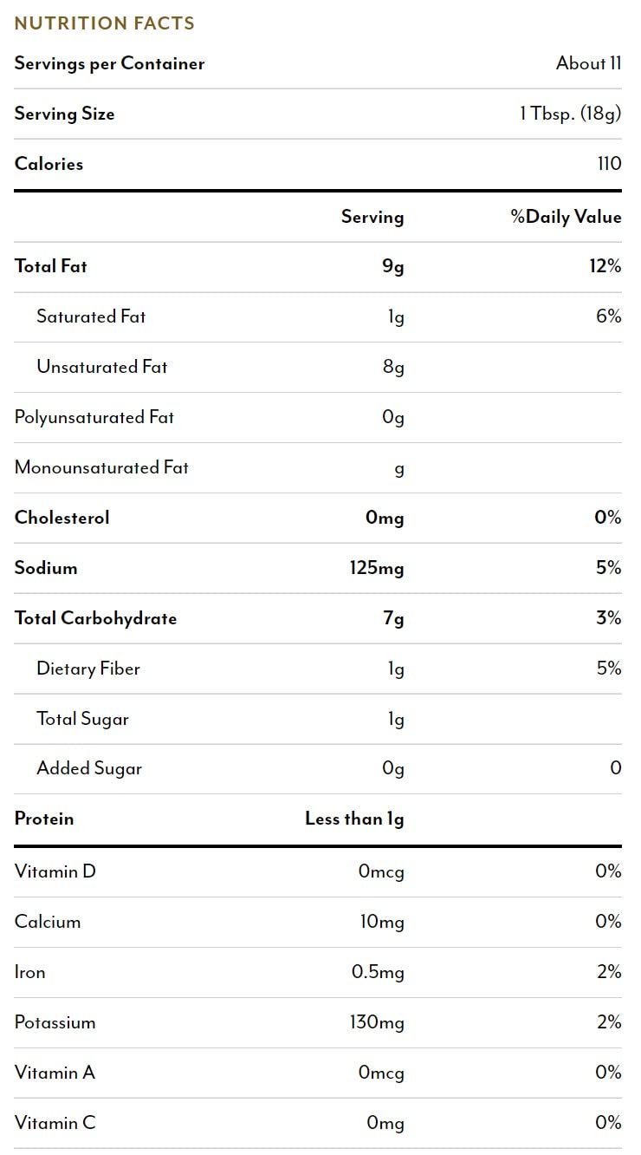The height and width of the screenshot is (1155, 641).
Task: Select the About 11 servings value
Action: [588, 63]
